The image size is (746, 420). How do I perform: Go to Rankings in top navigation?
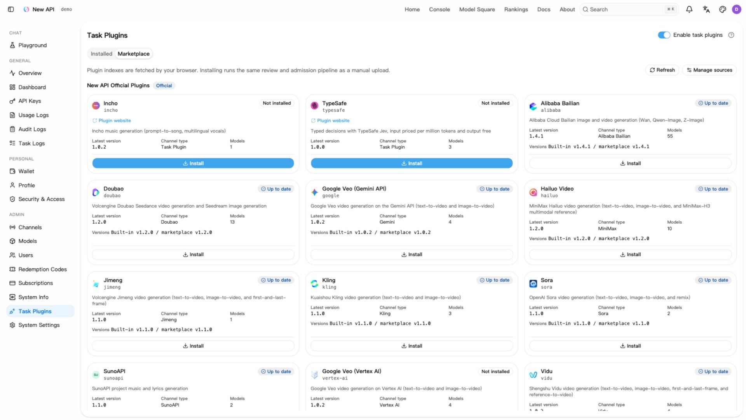[x=516, y=9]
